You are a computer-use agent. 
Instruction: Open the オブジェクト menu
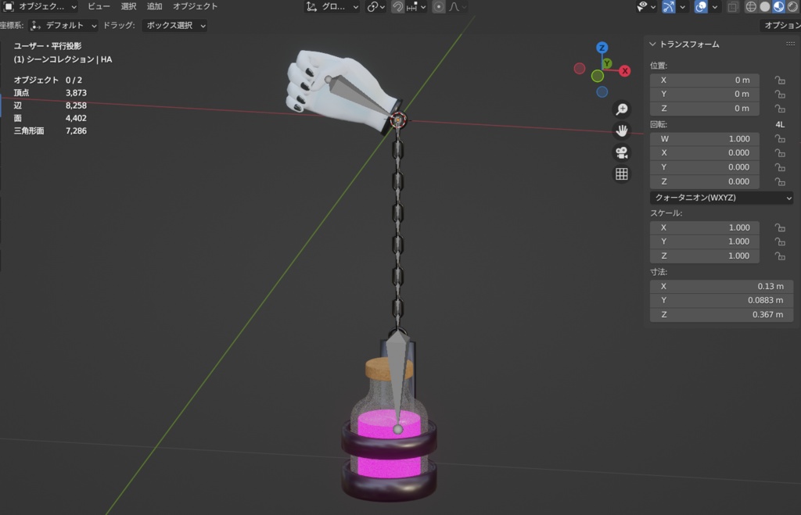195,6
